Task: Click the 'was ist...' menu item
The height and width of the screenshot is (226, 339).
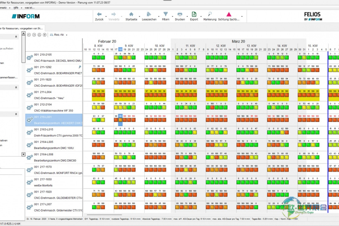Action: [30, 7]
